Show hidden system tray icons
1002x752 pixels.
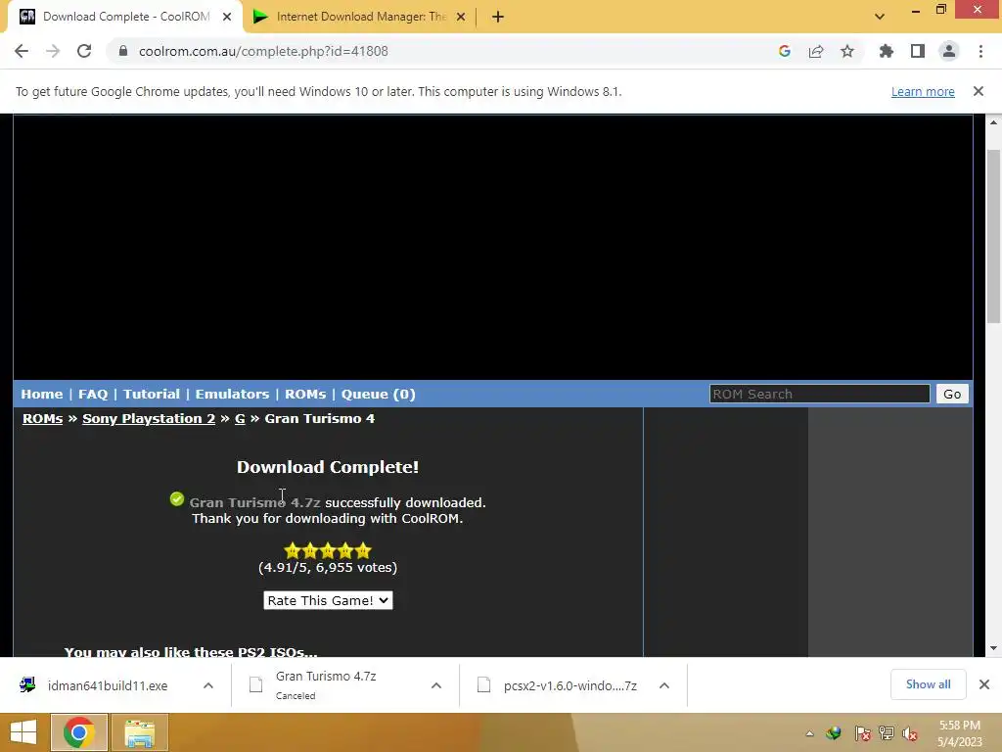pos(809,733)
